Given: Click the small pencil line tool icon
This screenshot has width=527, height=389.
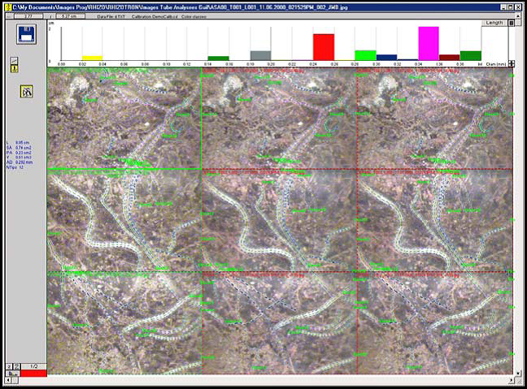Looking at the screenshot, I should [14, 61].
